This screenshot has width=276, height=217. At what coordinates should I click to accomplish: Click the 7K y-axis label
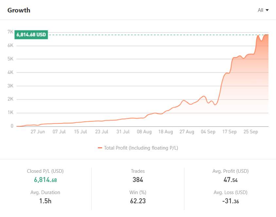tap(10, 32)
